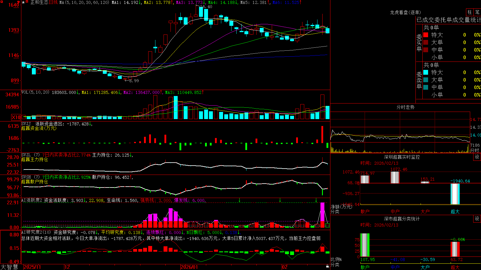Click the SVZL indicator name

26,155
